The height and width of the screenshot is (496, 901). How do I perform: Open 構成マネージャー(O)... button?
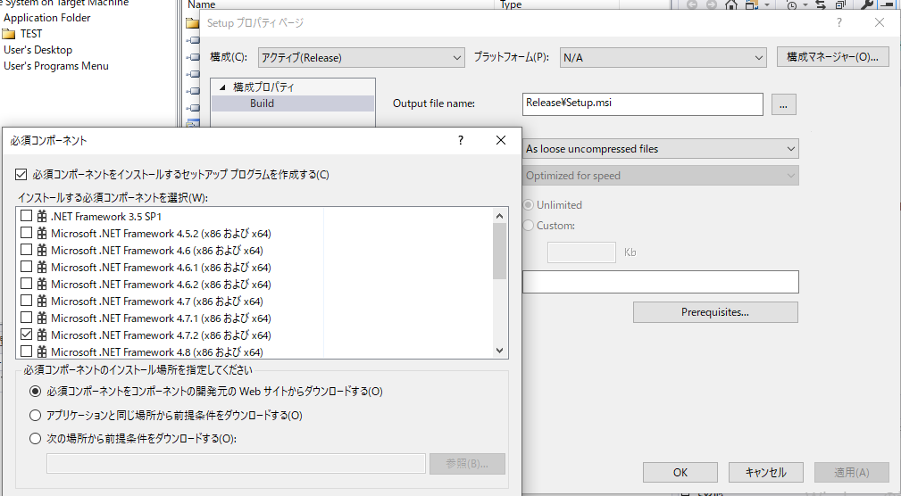pyautogui.click(x=832, y=57)
